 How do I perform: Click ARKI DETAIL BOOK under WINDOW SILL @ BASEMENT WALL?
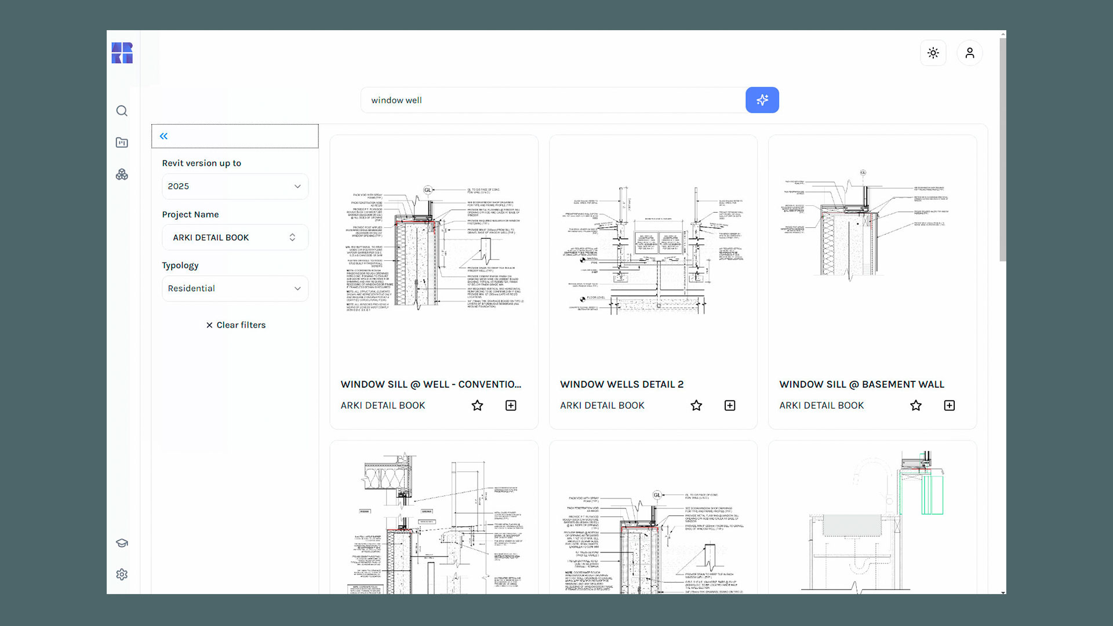click(x=821, y=406)
